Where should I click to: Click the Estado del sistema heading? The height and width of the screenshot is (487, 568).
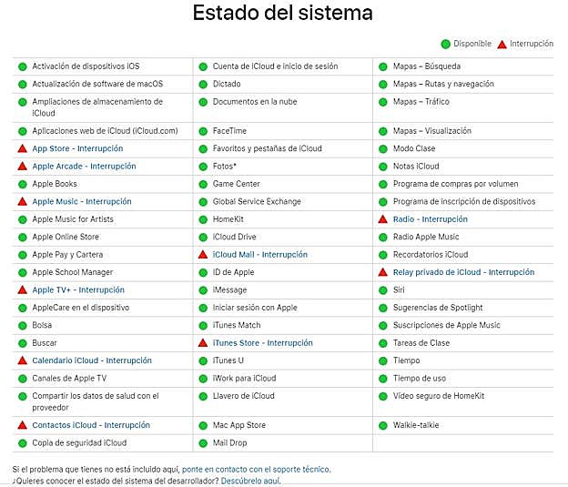tap(283, 14)
